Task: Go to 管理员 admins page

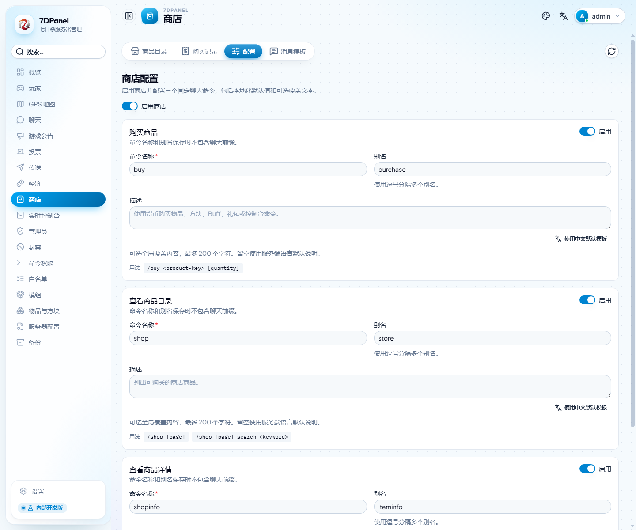Action: pos(58,231)
